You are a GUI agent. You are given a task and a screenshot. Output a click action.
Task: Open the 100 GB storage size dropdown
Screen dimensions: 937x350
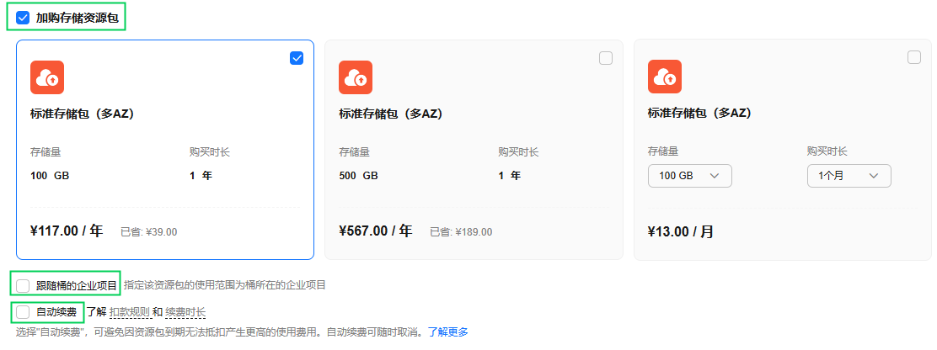tap(689, 176)
